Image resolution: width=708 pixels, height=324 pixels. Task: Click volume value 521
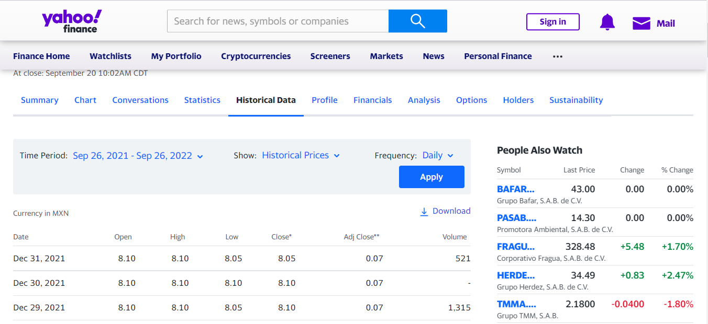pos(463,258)
